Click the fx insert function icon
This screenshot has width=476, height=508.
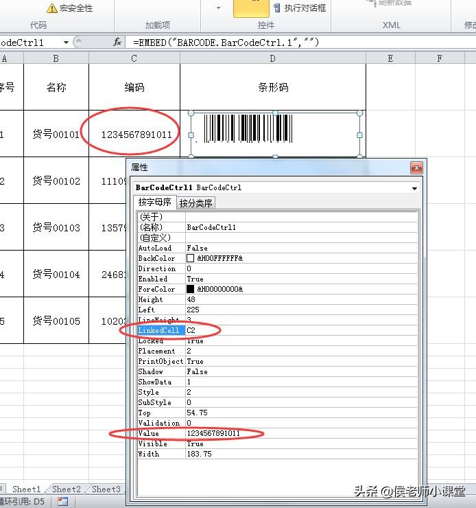tap(117, 42)
